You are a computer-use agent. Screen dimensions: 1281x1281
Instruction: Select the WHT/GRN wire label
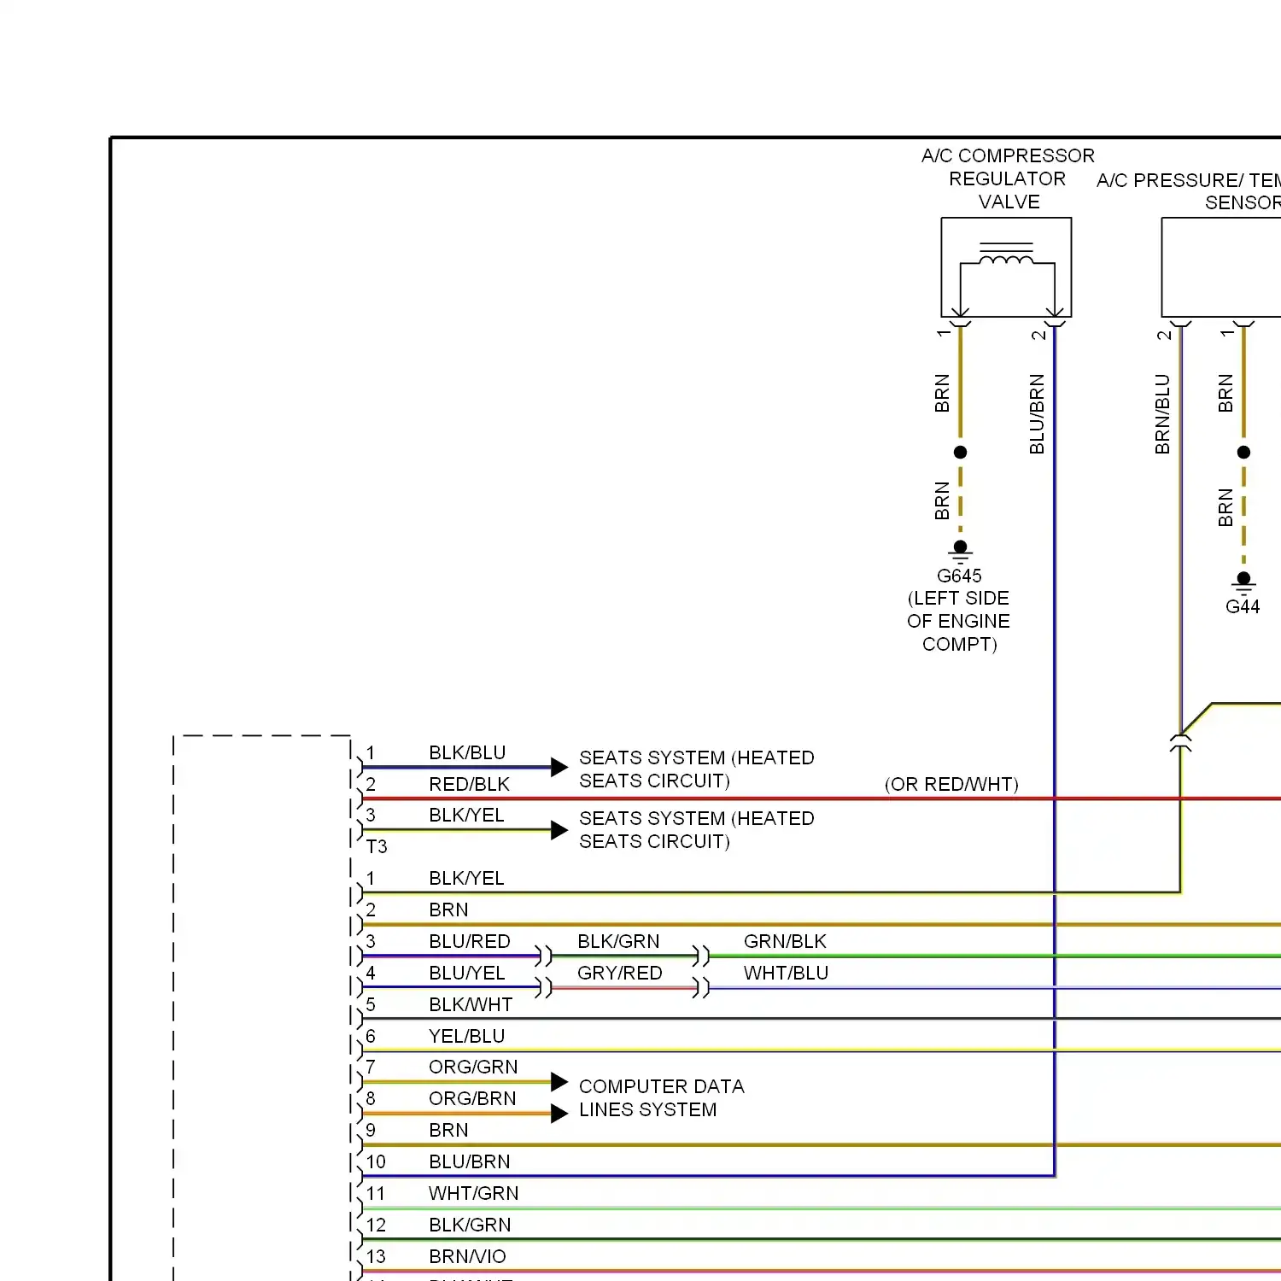click(473, 1193)
